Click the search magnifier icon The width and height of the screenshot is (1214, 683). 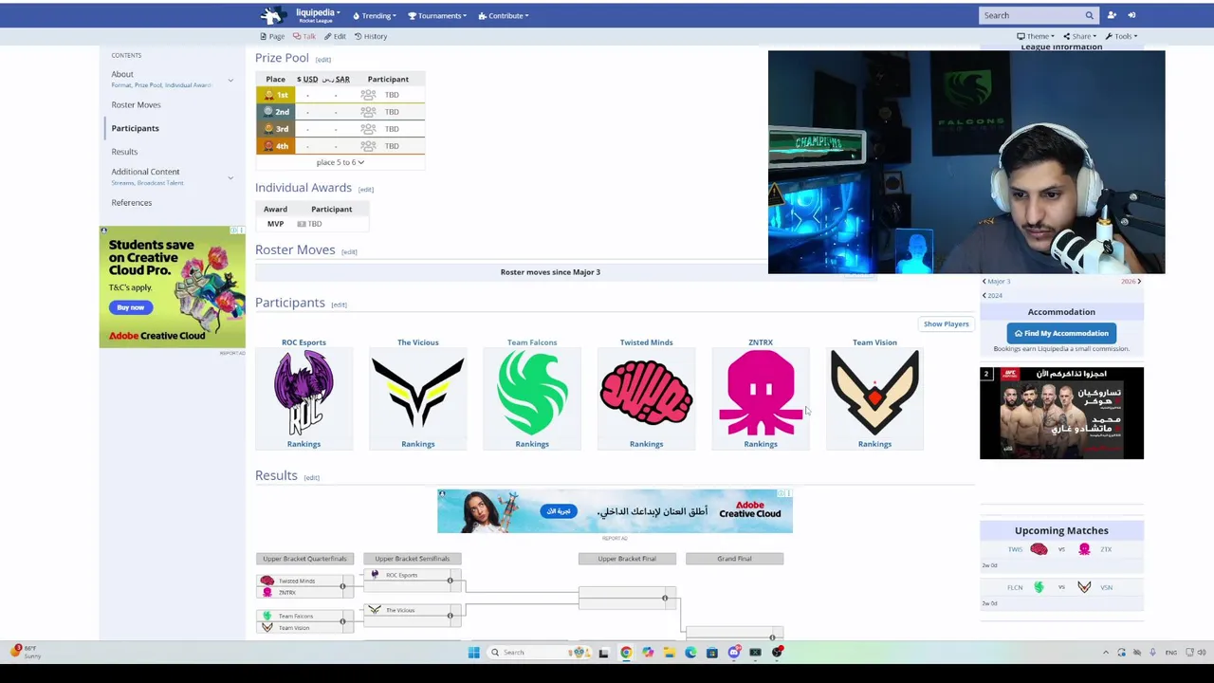click(1089, 15)
